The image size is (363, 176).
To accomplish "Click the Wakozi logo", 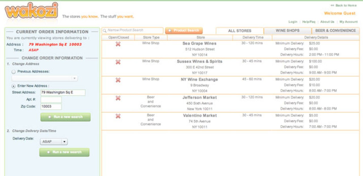I will pyautogui.click(x=31, y=11).
